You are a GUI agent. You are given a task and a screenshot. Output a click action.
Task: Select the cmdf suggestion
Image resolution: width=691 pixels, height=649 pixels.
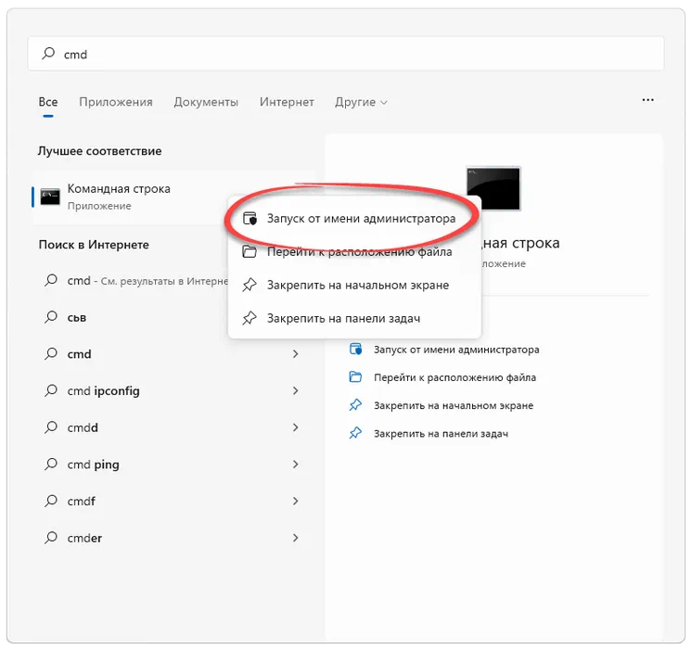[174, 501]
